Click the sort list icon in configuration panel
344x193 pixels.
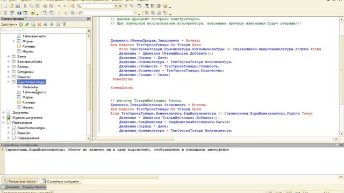pyautogui.click(x=58, y=25)
